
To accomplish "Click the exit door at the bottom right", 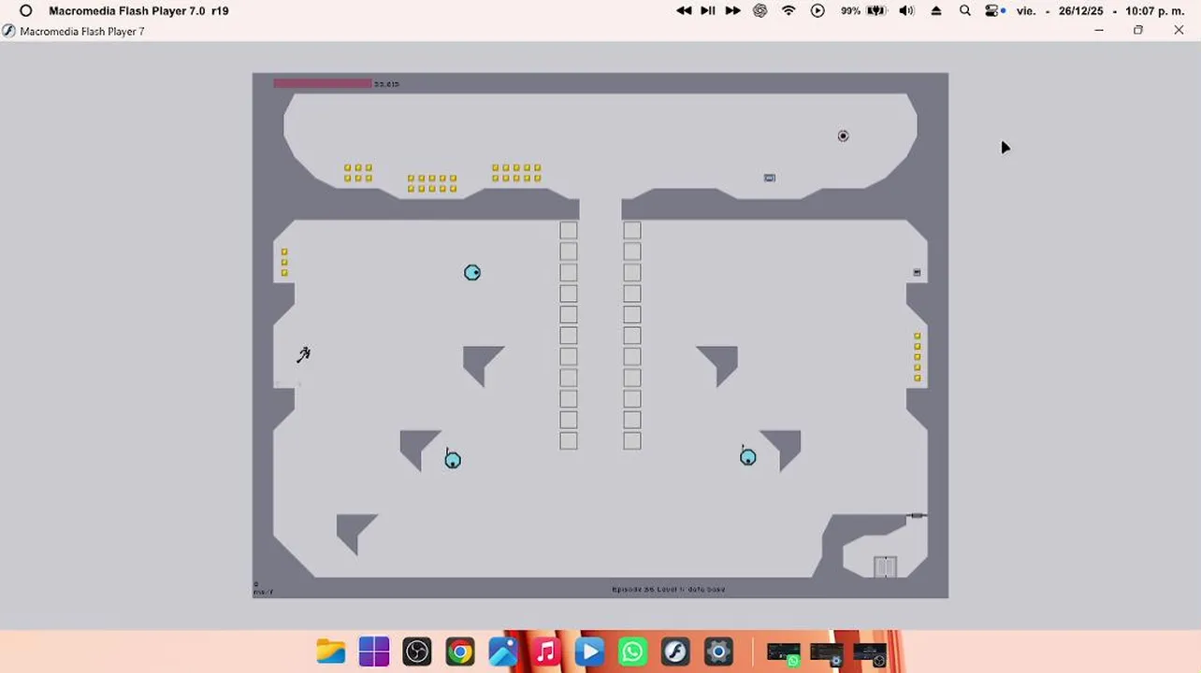I will (885, 566).
